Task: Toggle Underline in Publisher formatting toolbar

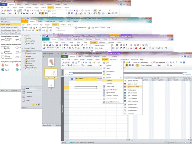Action: [70, 48]
